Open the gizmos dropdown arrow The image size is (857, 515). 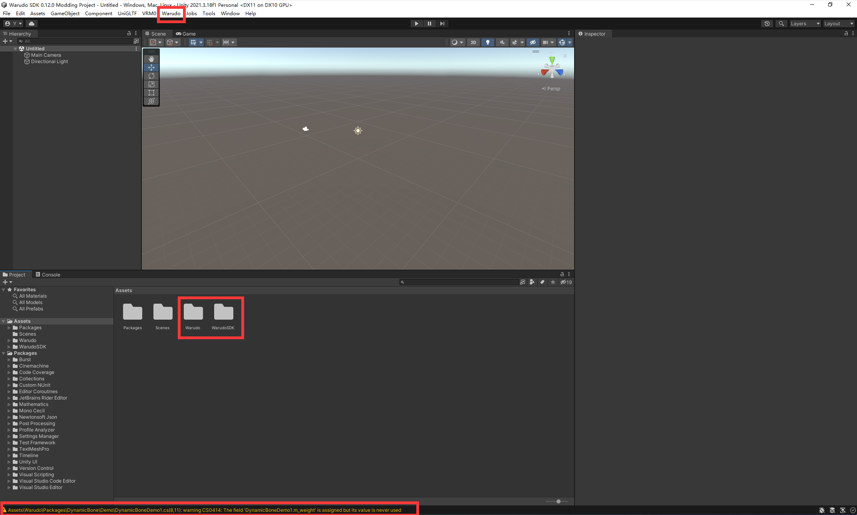[x=570, y=42]
